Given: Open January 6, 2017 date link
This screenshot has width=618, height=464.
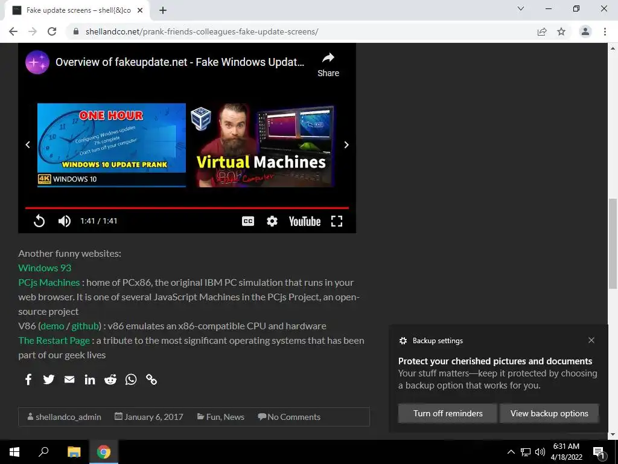Looking at the screenshot, I should (154, 417).
